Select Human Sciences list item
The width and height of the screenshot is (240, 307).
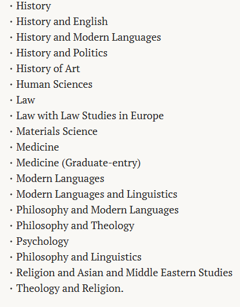coord(54,84)
